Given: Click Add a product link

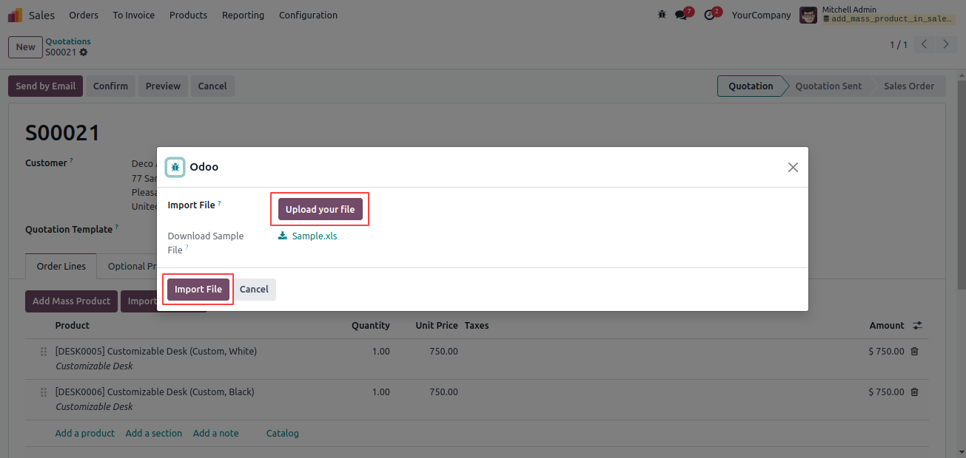Looking at the screenshot, I should pos(85,433).
